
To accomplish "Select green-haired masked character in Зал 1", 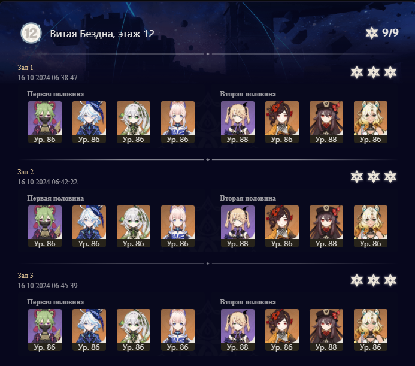I will pos(45,122).
